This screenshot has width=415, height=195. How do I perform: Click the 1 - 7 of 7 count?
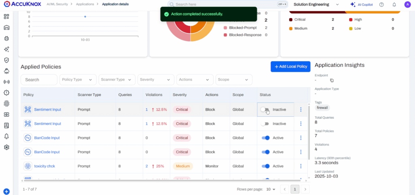click(30, 189)
